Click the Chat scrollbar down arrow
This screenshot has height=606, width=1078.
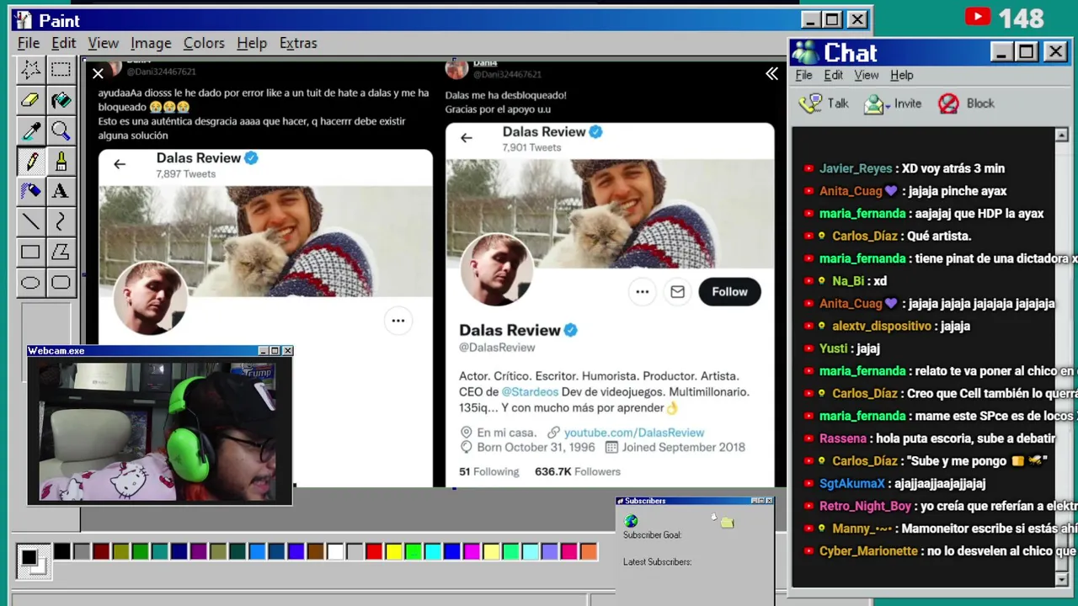[1061, 579]
